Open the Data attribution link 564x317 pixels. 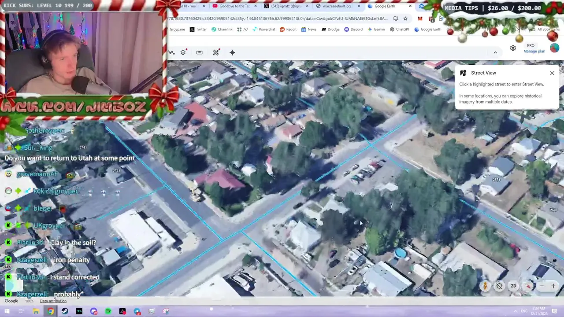53,301
